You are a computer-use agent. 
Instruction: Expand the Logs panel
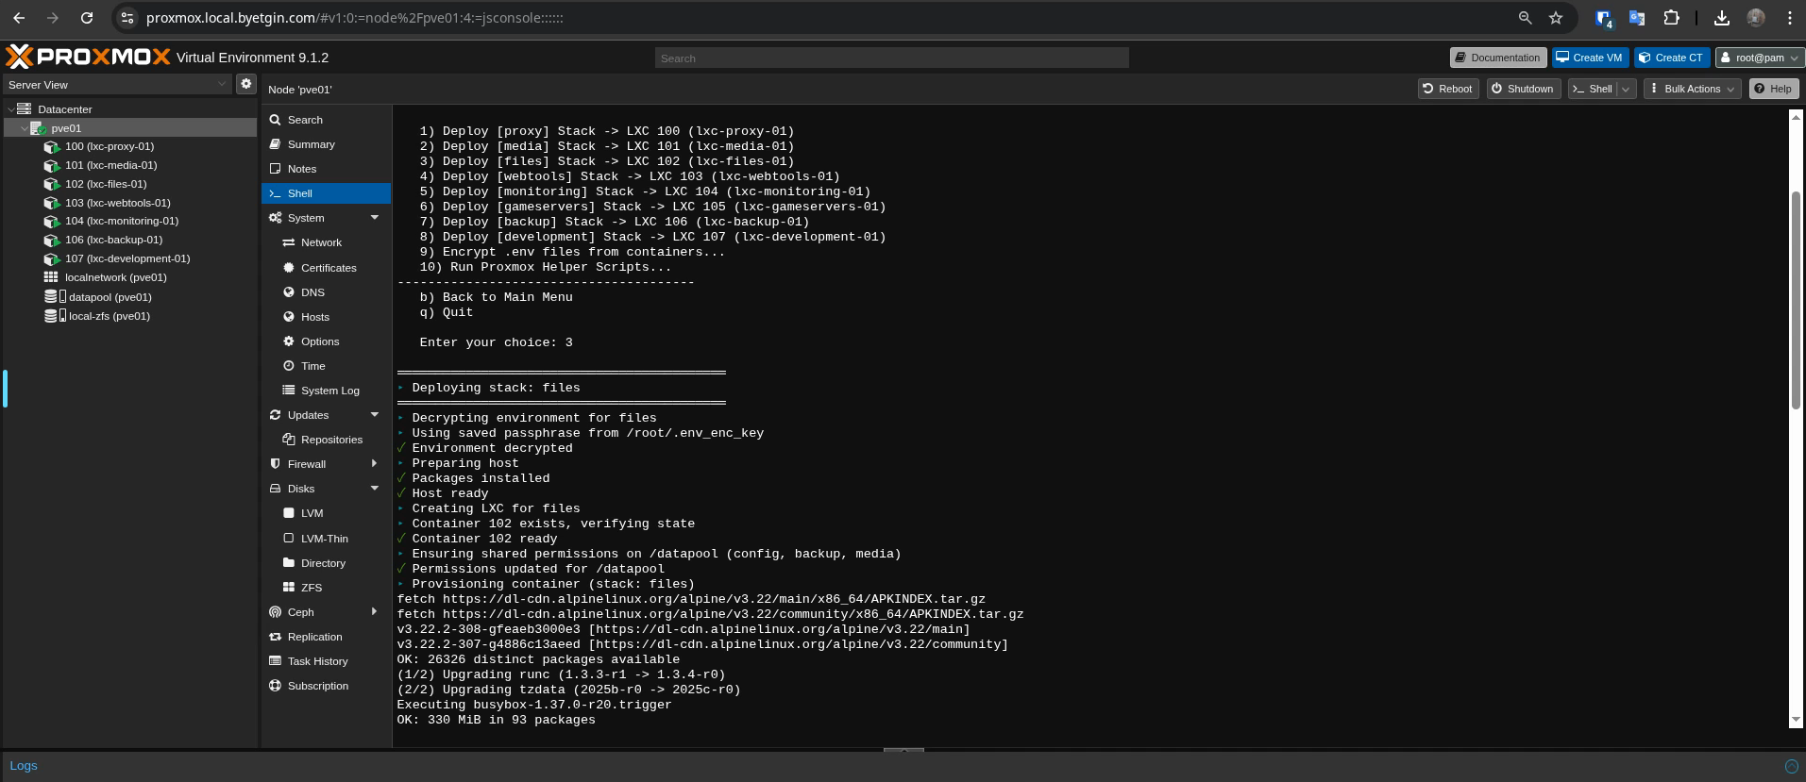[x=1791, y=766]
